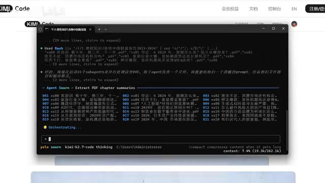Select agent row 002 xs01
This screenshot has width=325, height=183.
(x=160, y=96)
